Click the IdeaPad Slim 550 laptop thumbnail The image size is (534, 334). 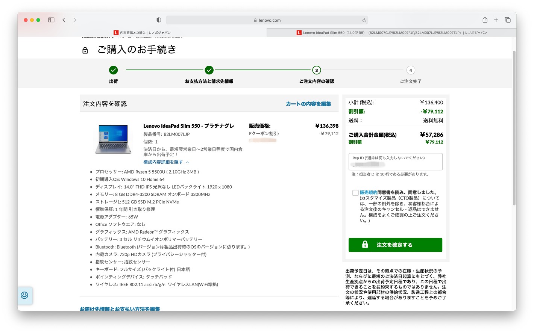pyautogui.click(x=113, y=139)
